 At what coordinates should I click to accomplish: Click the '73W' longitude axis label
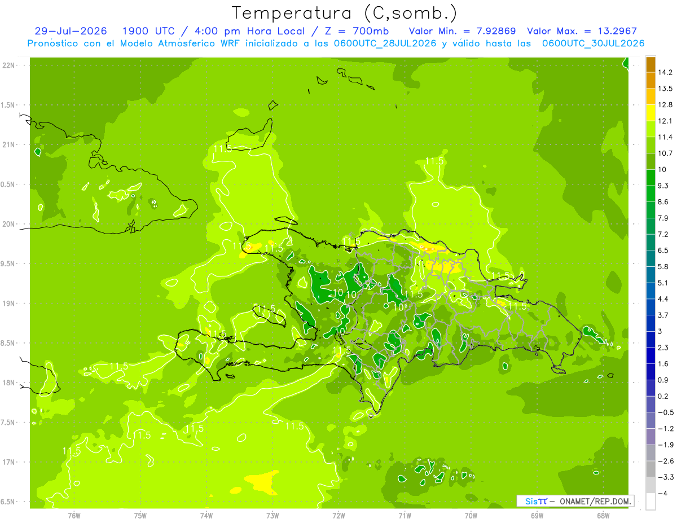tap(272, 516)
